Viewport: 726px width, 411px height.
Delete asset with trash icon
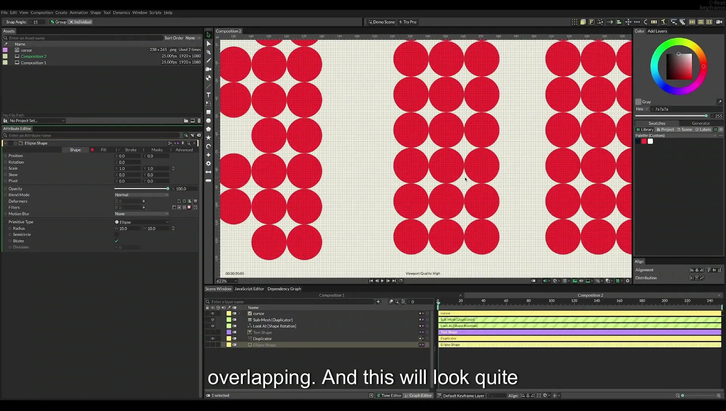199,121
